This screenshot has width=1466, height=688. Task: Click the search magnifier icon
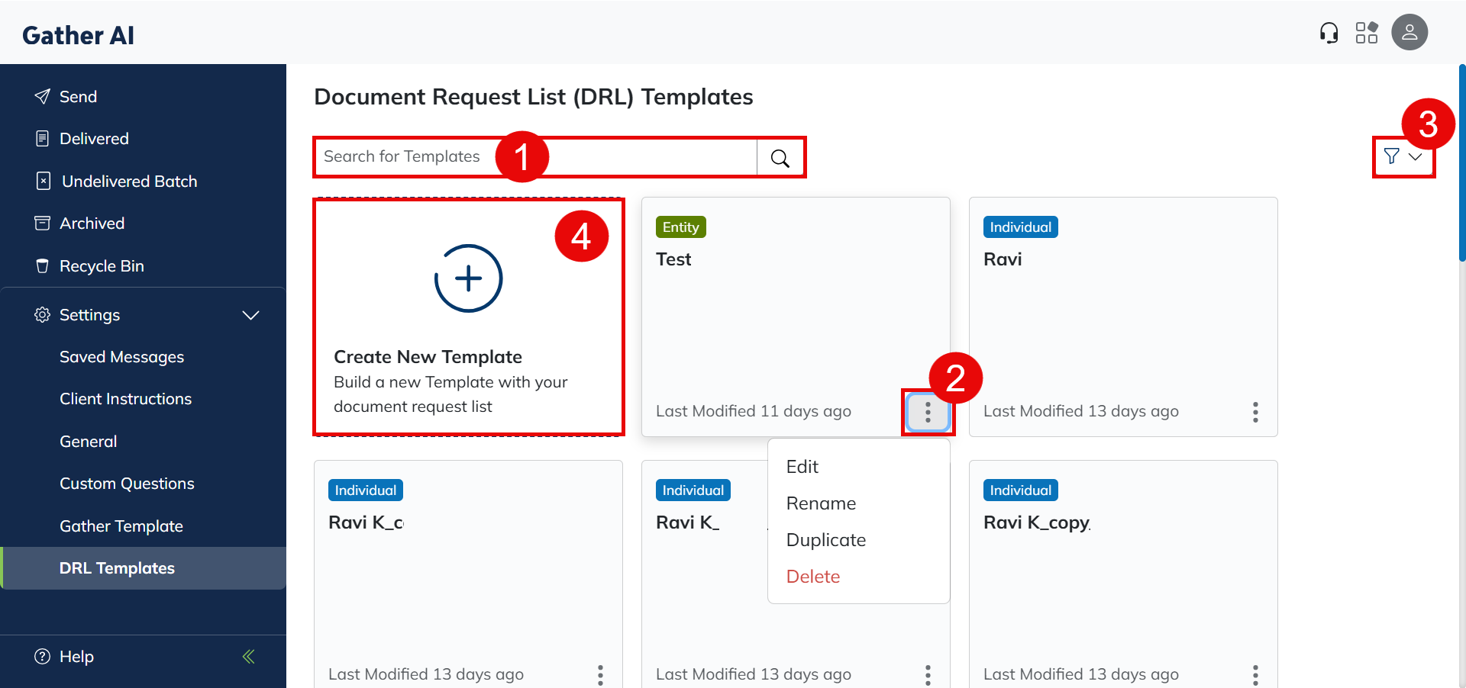[780, 158]
